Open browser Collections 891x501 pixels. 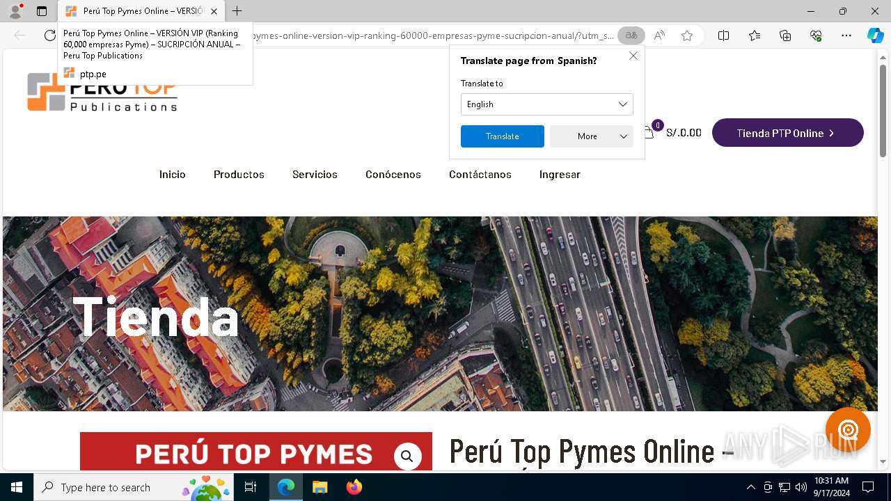click(785, 35)
